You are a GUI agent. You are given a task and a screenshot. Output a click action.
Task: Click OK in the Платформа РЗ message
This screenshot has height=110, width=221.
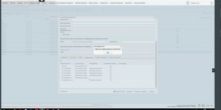(x=108, y=53)
